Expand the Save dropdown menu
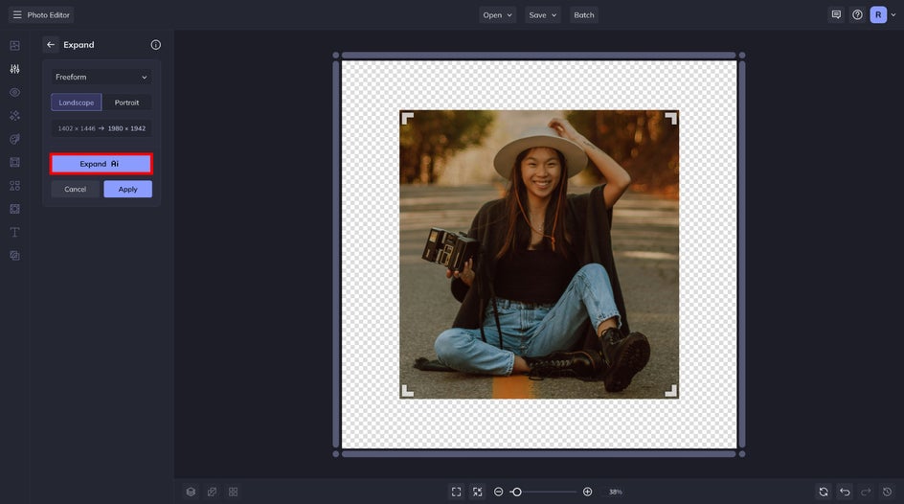Viewport: 904px width, 504px height. click(543, 15)
